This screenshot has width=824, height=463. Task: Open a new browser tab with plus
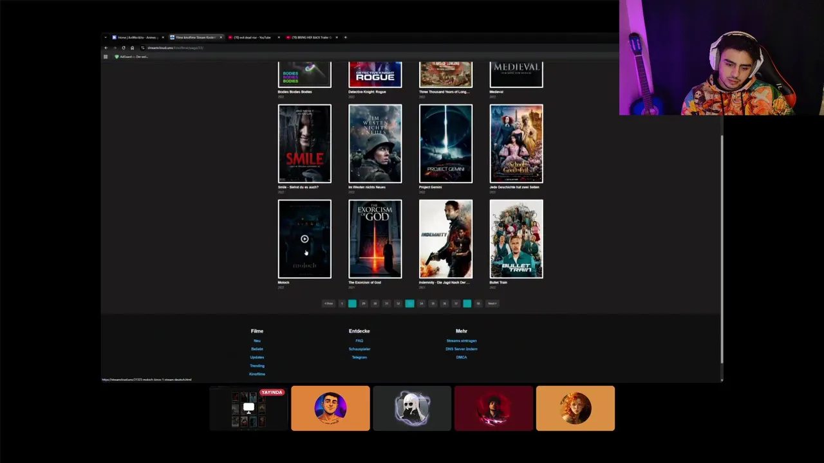[346, 37]
